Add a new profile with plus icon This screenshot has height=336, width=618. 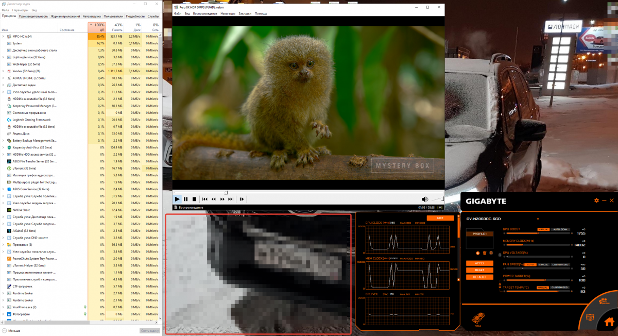(478, 253)
